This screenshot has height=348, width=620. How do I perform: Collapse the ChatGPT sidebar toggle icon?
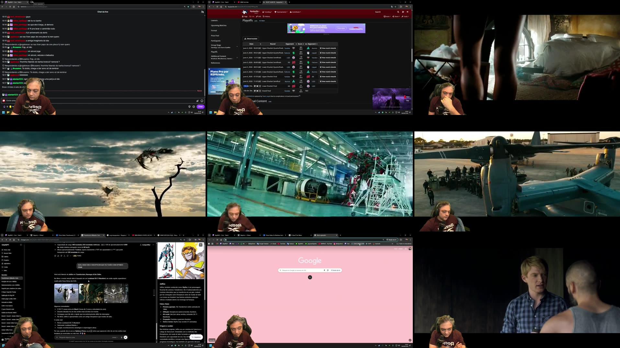pos(21,245)
